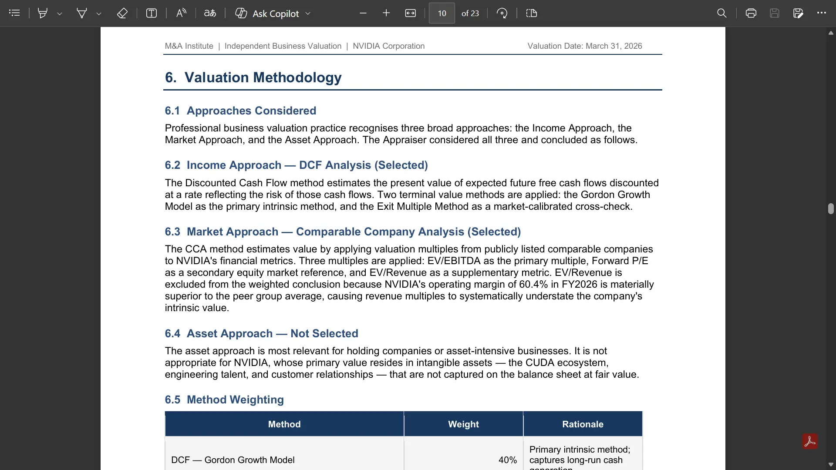Click the 'Weight' table header
The image size is (836, 470).
(463, 424)
